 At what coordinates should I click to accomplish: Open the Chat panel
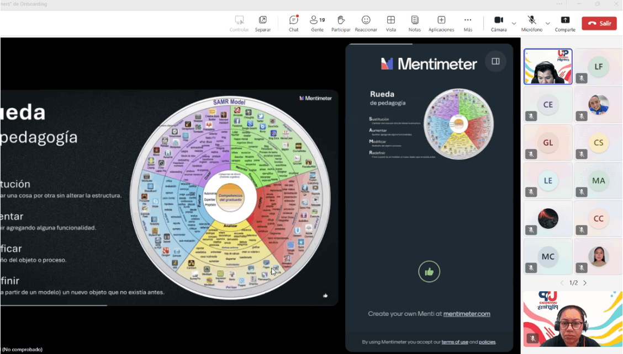293,23
